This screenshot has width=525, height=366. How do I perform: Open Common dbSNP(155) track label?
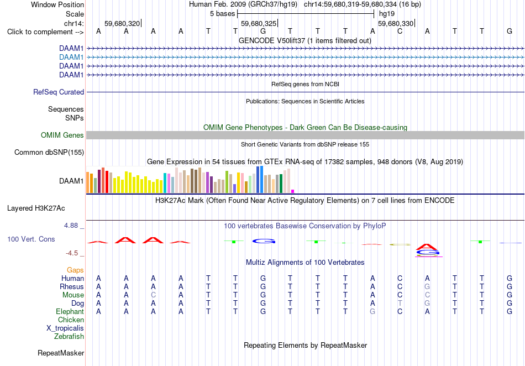coord(49,153)
